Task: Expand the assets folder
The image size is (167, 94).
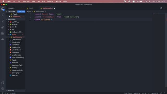Action: (15, 27)
